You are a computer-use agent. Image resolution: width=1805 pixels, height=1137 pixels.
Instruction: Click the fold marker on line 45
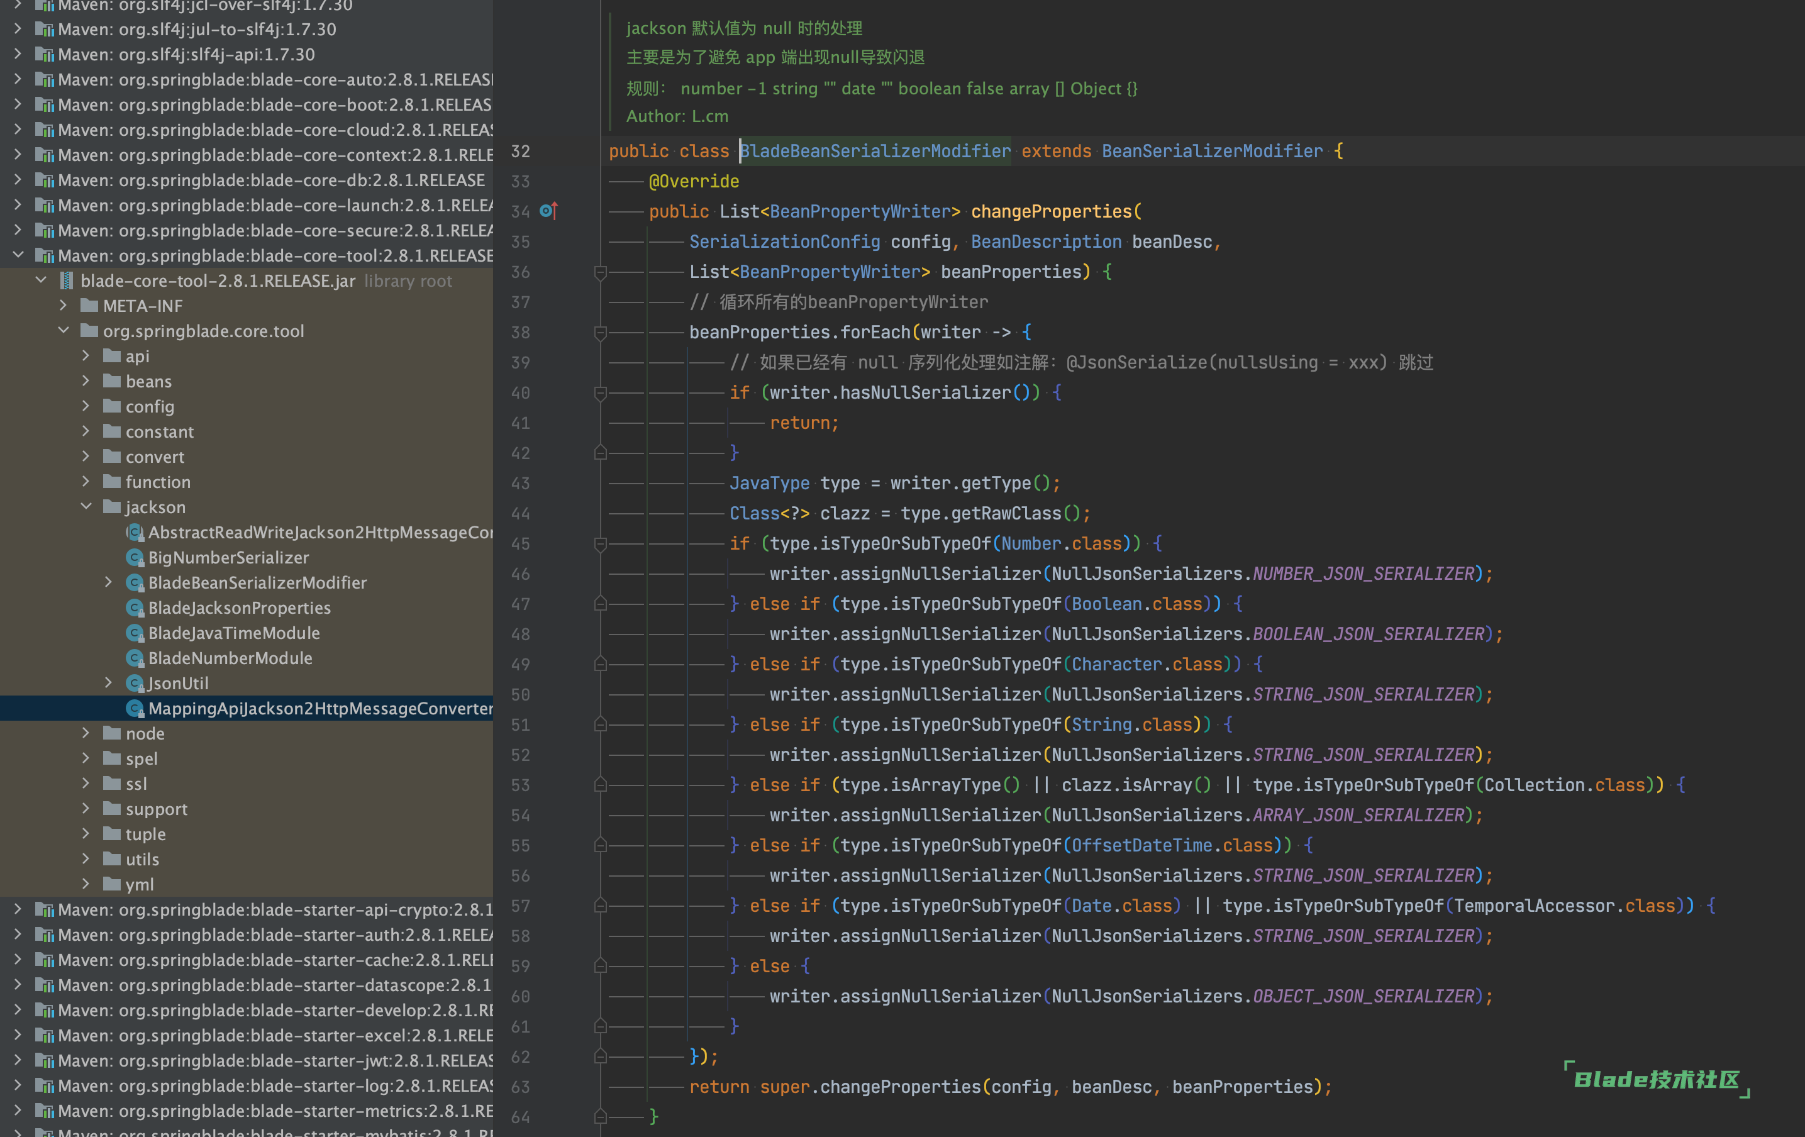(601, 543)
